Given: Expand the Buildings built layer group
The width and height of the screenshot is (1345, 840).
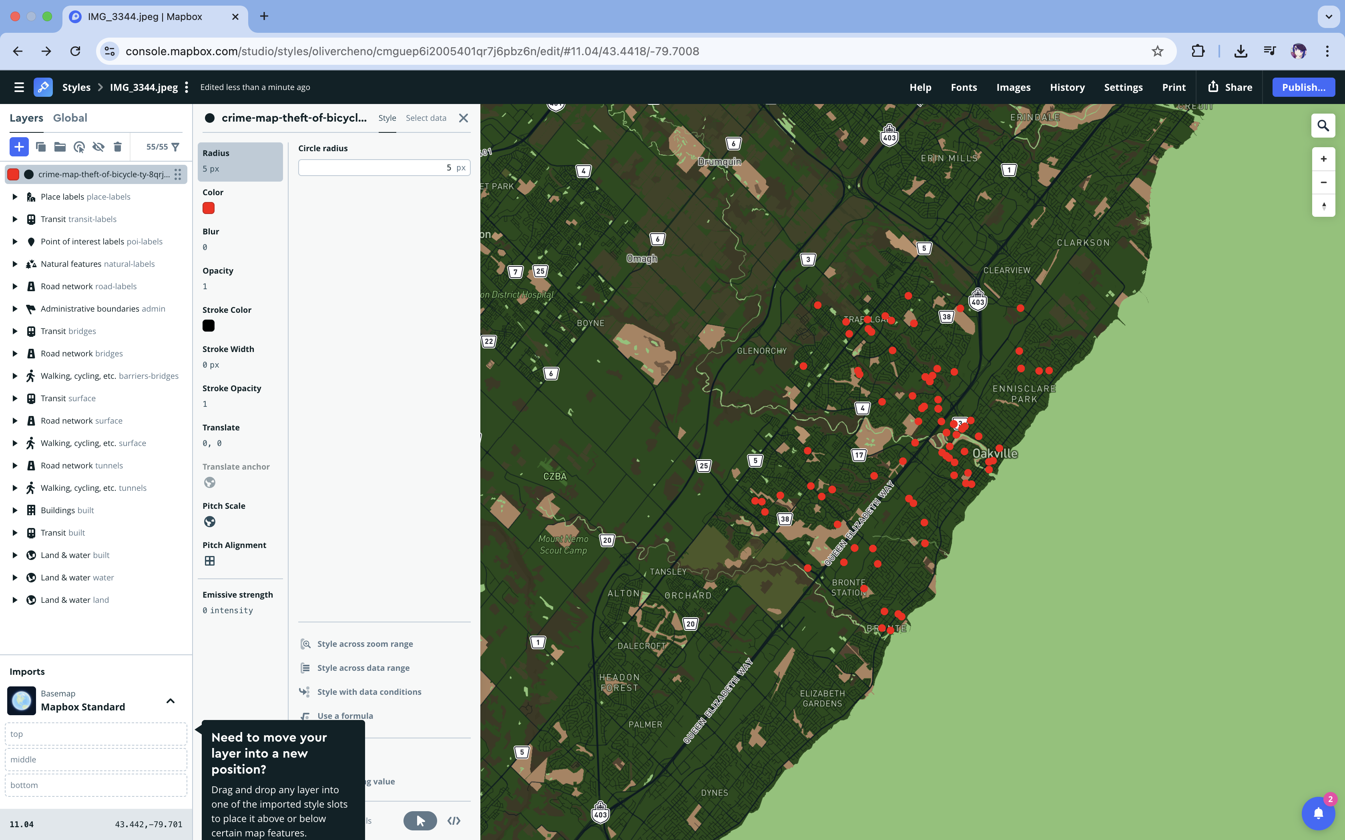Looking at the screenshot, I should tap(15, 510).
